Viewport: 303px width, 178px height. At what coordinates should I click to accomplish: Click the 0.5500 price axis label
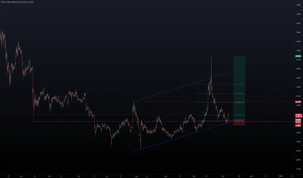298,96
